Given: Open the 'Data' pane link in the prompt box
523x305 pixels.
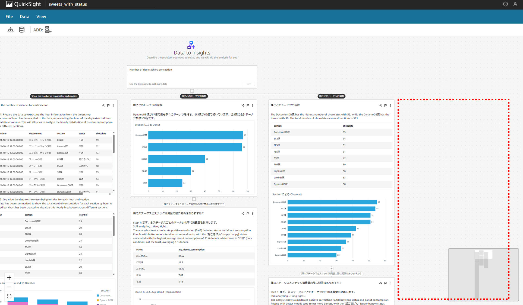Looking at the screenshot, I should pos(140,84).
